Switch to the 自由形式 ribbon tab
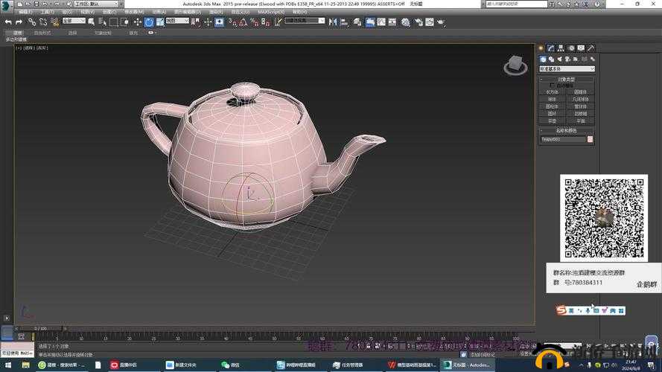The width and height of the screenshot is (662, 372). (x=42, y=33)
